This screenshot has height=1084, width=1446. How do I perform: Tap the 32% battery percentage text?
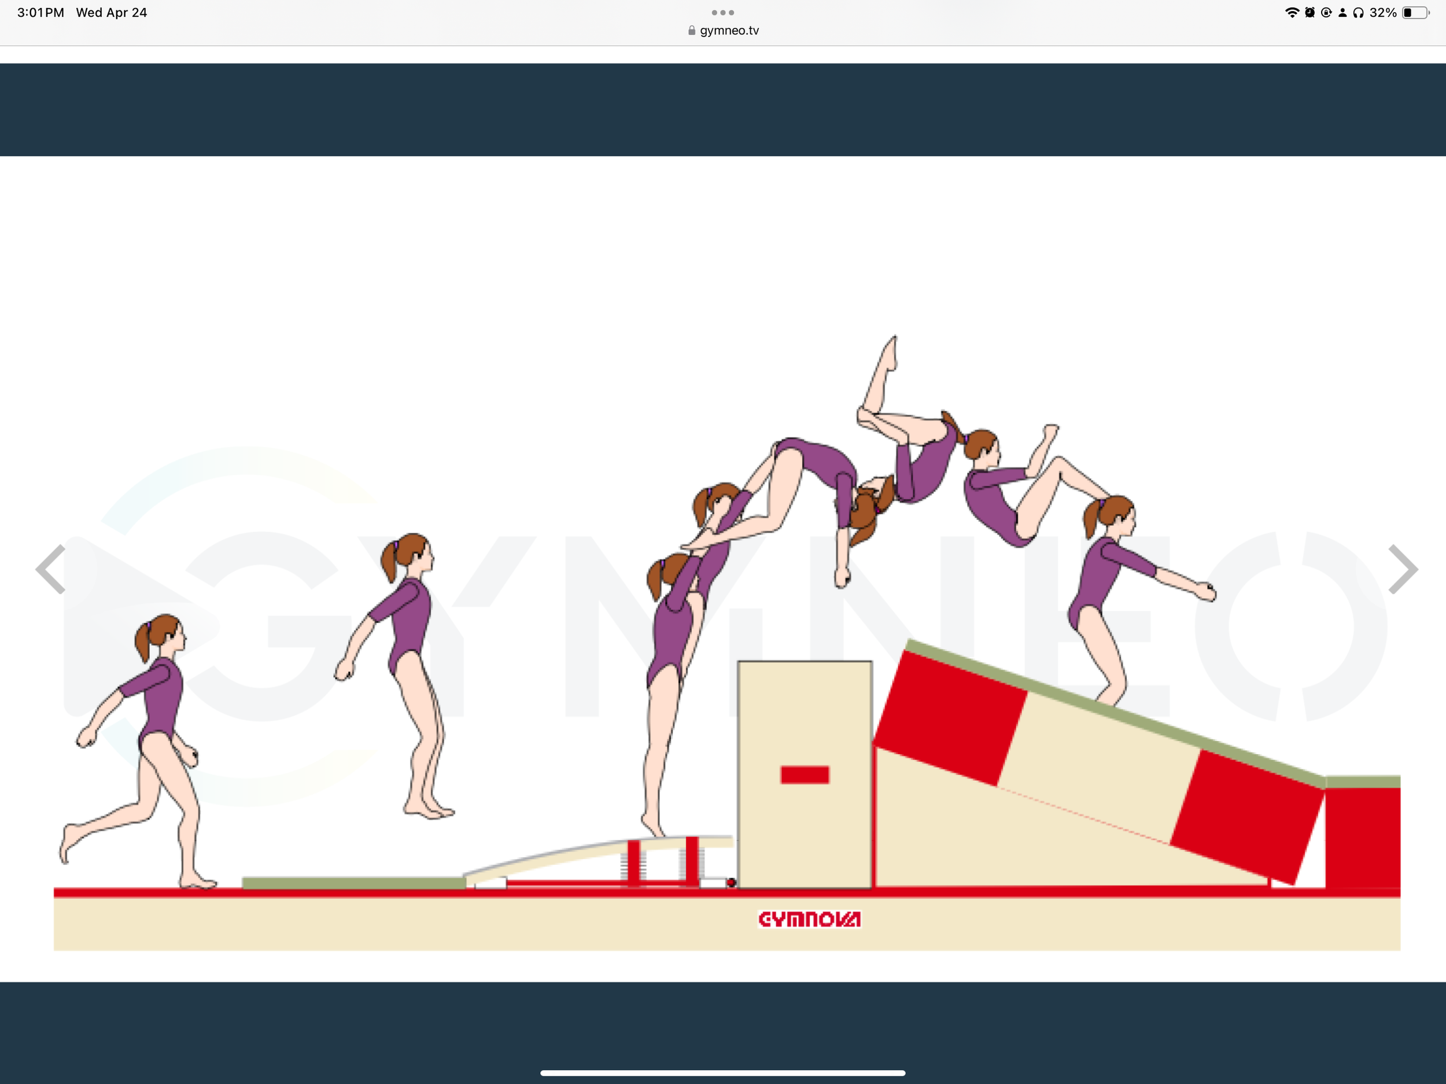pos(1382,12)
